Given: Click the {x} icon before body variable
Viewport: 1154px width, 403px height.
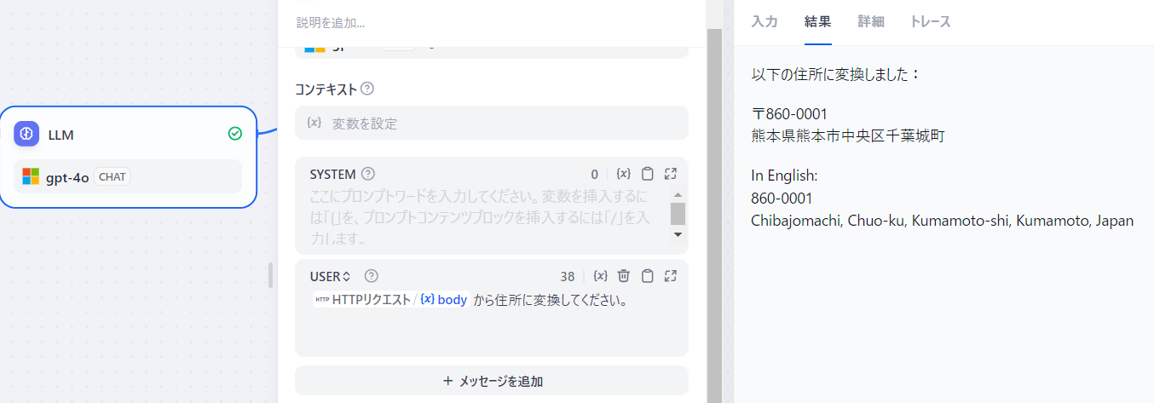Looking at the screenshot, I should [x=427, y=300].
